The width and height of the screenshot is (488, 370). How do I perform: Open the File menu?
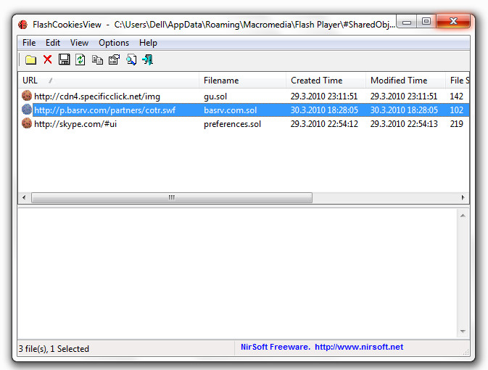tap(29, 43)
